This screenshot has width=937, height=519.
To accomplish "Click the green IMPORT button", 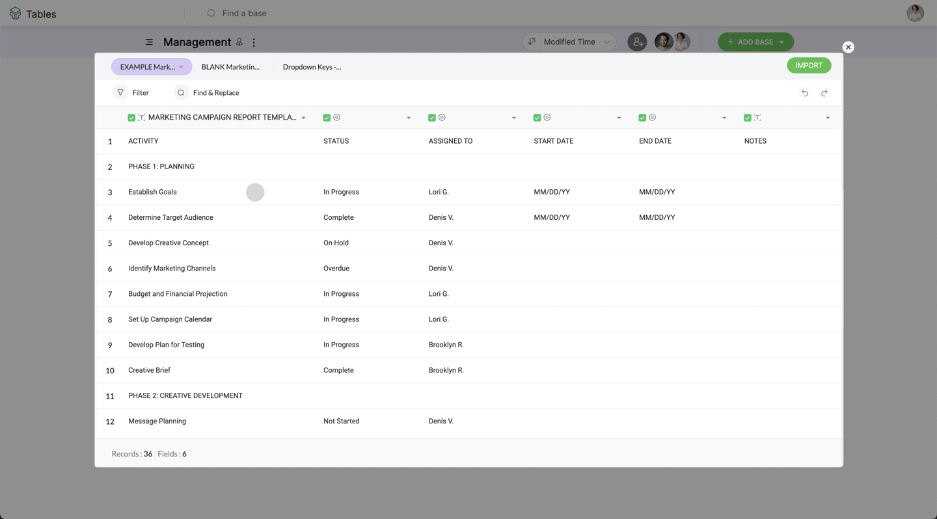I will tap(809, 65).
